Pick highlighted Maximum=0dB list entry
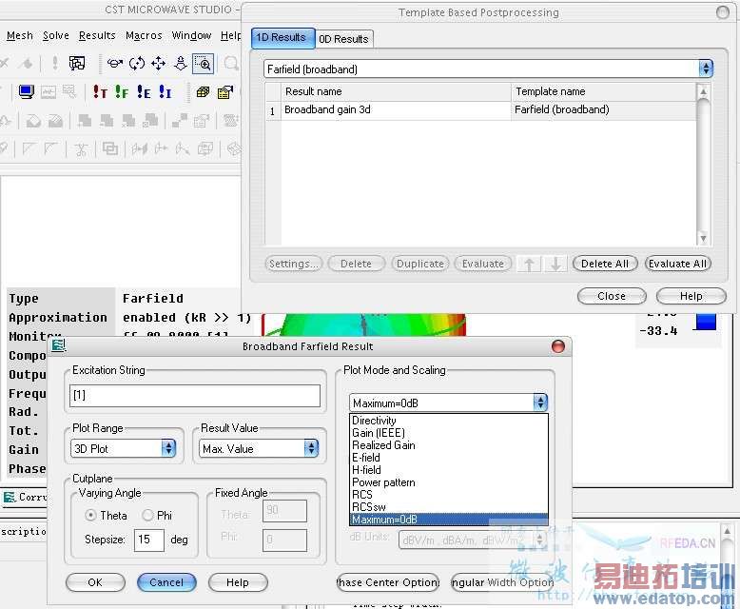The image size is (740, 609). [449, 520]
